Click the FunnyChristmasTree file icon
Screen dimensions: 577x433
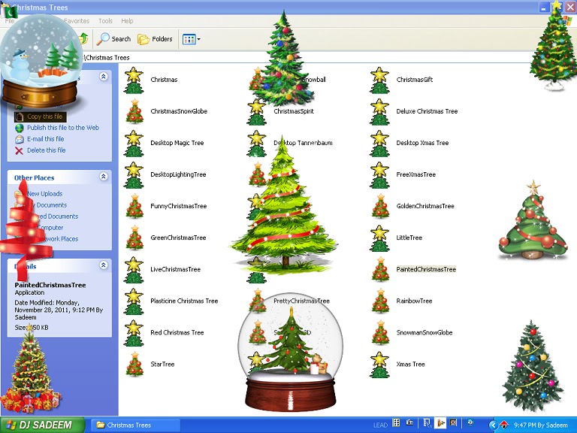(x=134, y=206)
